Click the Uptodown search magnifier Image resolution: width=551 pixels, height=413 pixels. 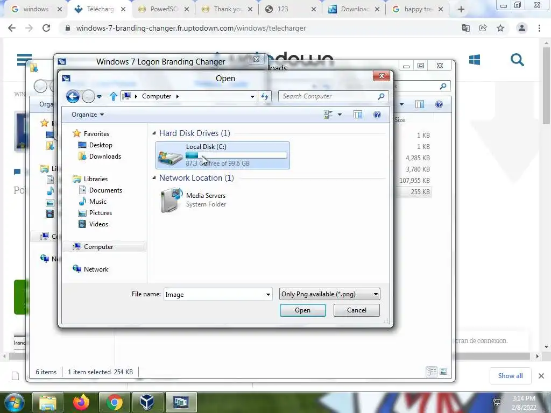coord(517,60)
